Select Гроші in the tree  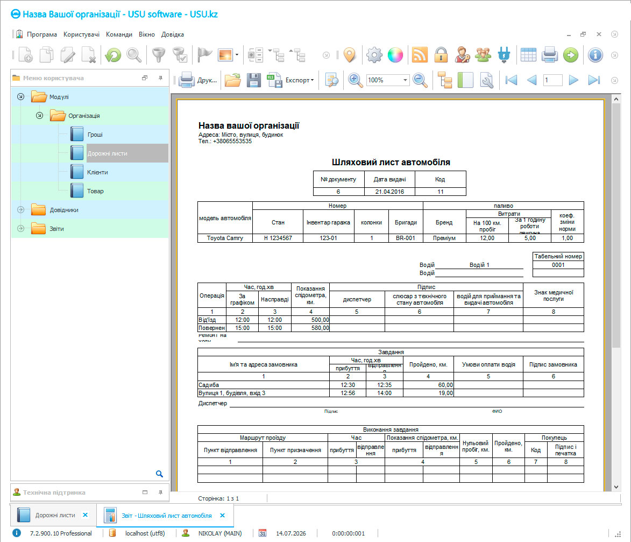pyautogui.click(x=95, y=135)
